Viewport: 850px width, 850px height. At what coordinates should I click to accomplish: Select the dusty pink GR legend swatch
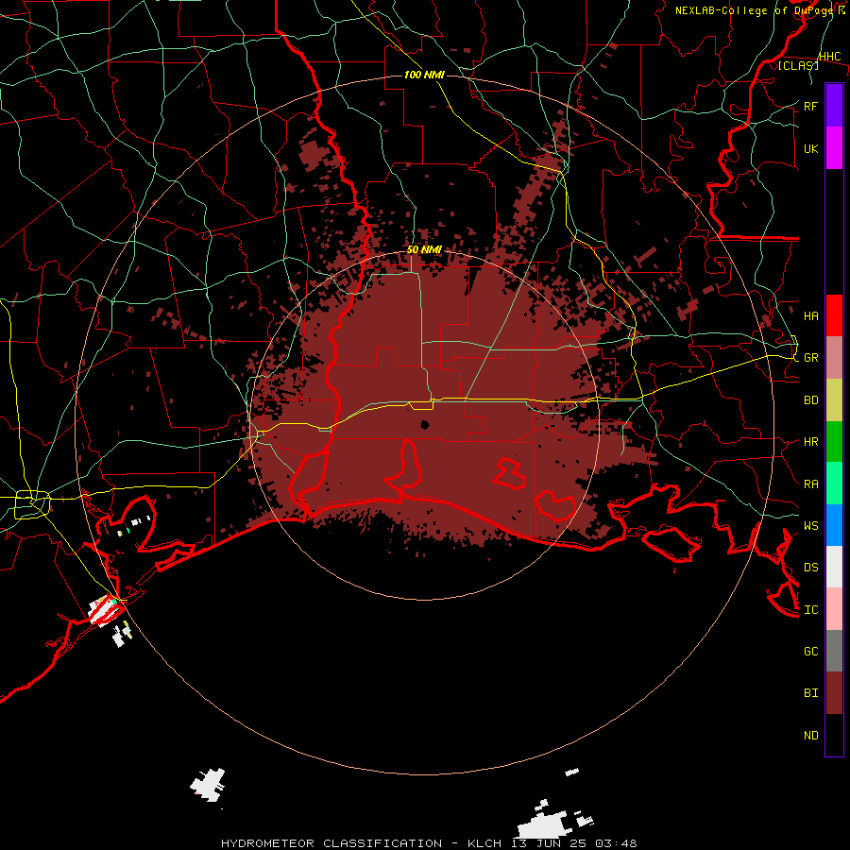834,358
